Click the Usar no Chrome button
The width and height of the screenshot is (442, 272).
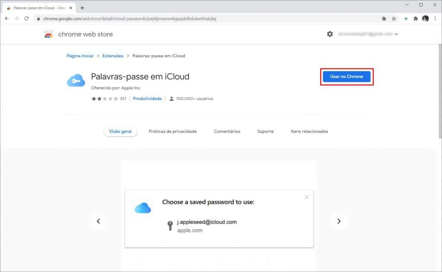(x=347, y=77)
